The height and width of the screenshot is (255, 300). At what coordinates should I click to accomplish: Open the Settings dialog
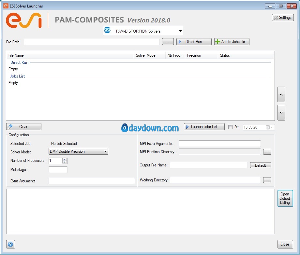coord(283,18)
